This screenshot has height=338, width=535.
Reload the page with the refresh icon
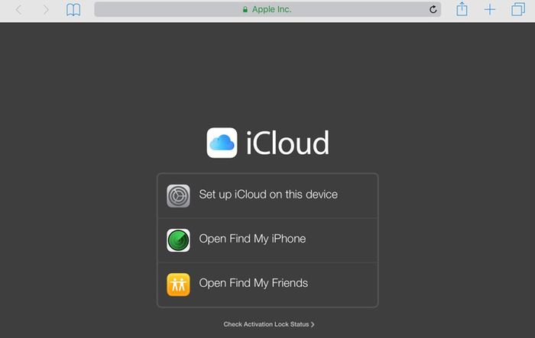[433, 10]
